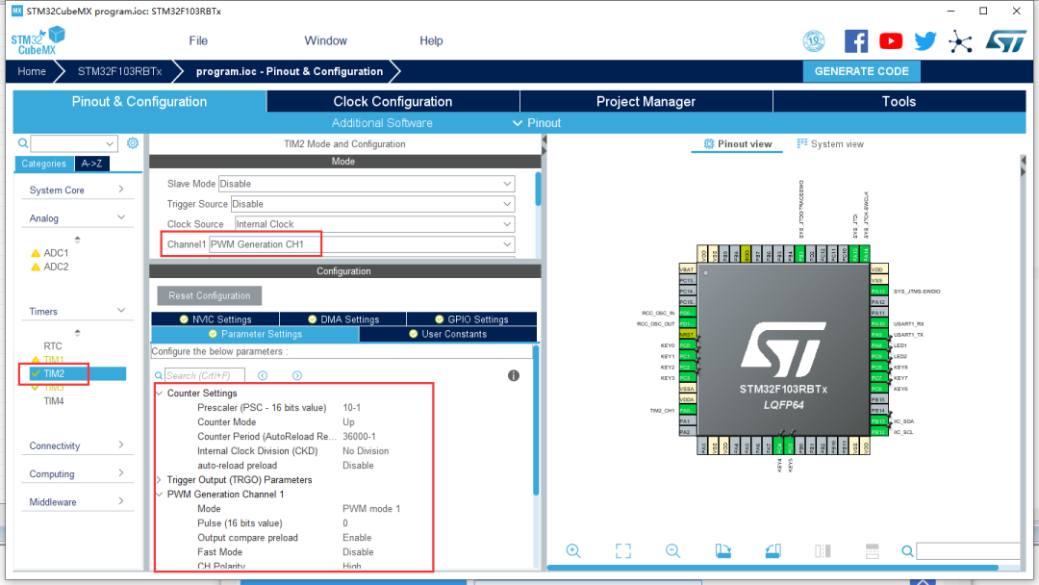Image resolution: width=1039 pixels, height=585 pixels.
Task: Collapse Analog category
Action: (121, 217)
